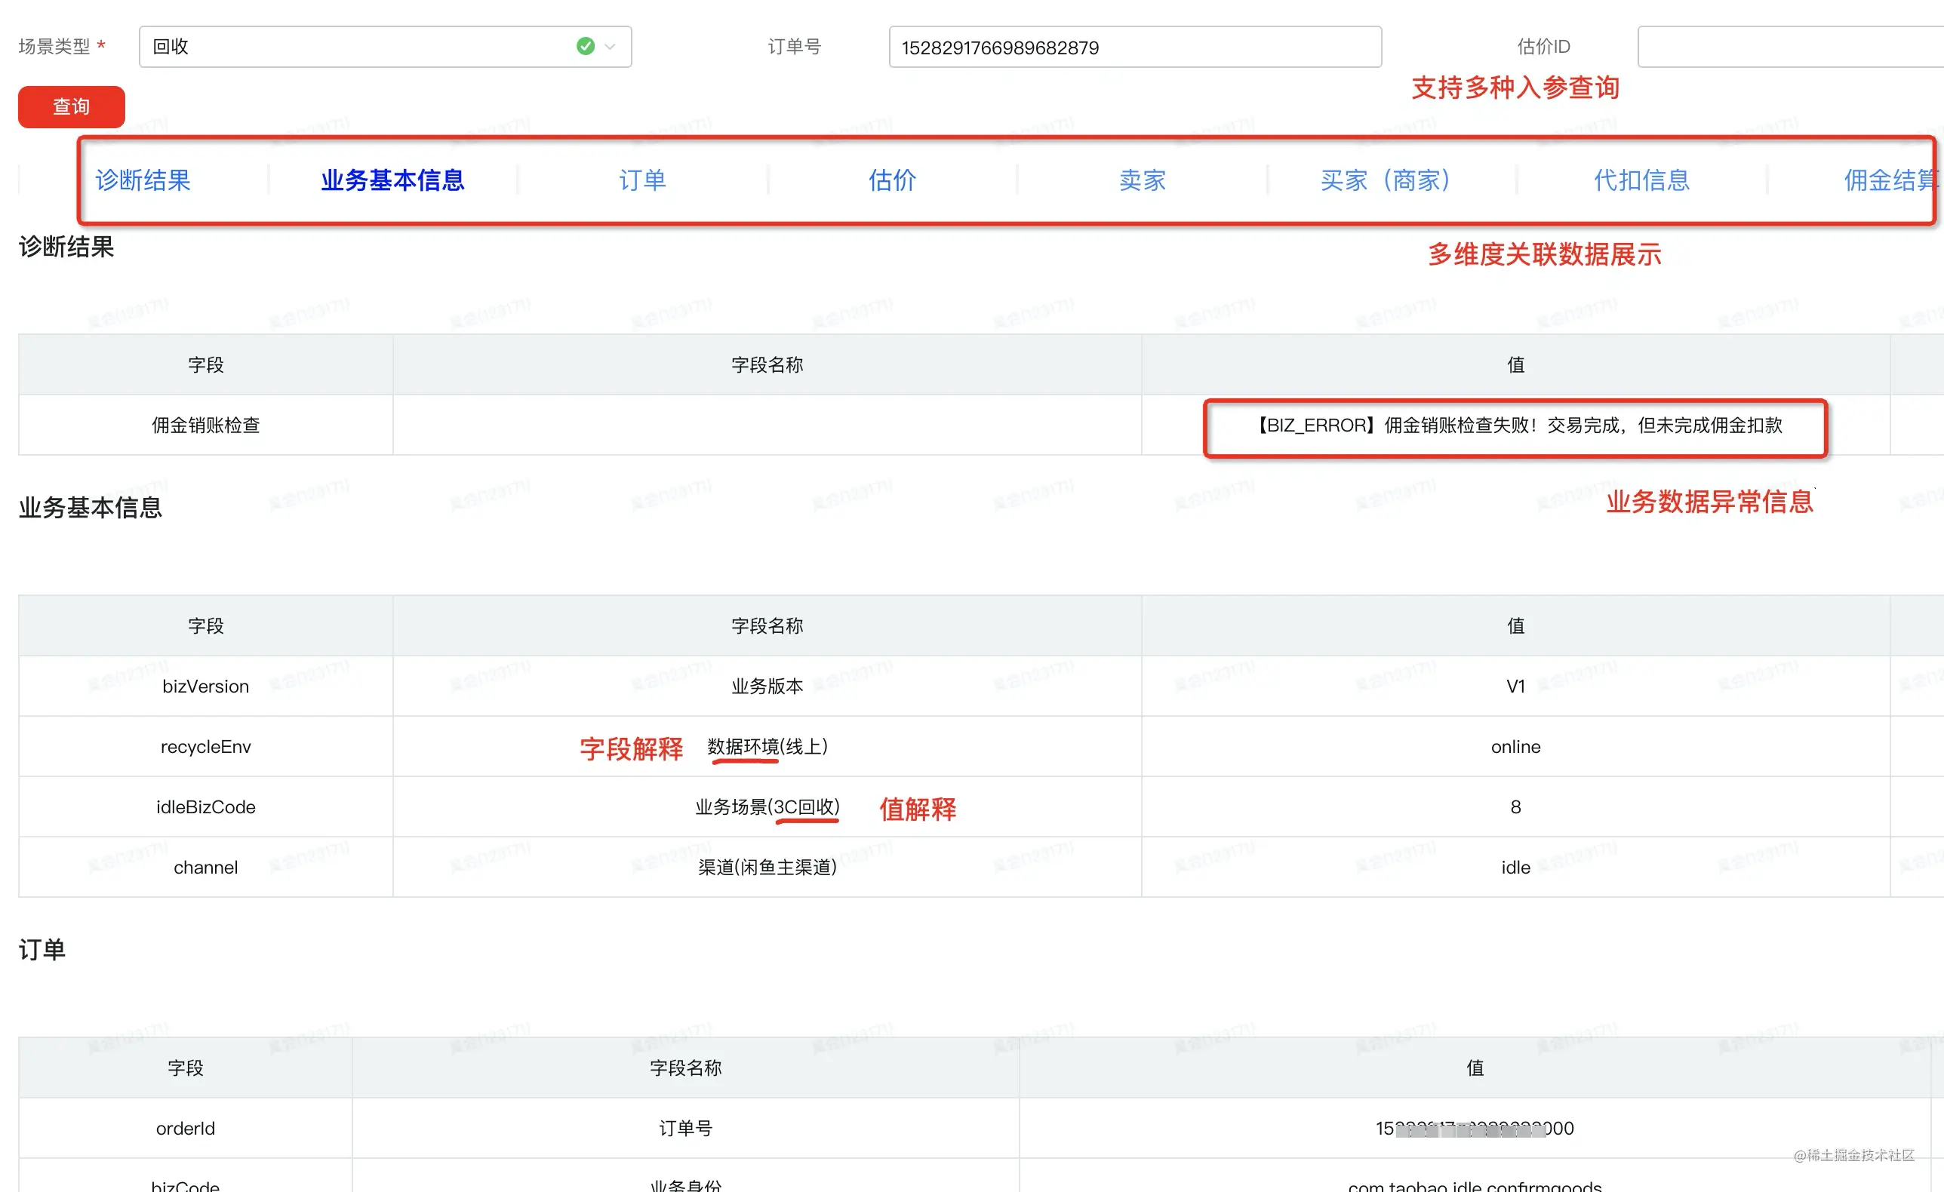Focus the 订单号 input field
The image size is (1944, 1192).
coord(1135,48)
